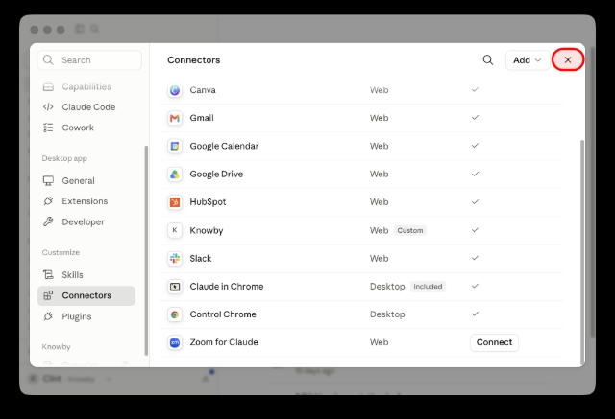Open the Add dropdown menu
This screenshot has height=419, width=615.
(x=528, y=59)
